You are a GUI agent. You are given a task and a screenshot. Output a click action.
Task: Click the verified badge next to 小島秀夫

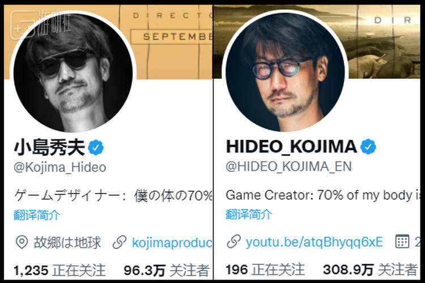point(96,147)
